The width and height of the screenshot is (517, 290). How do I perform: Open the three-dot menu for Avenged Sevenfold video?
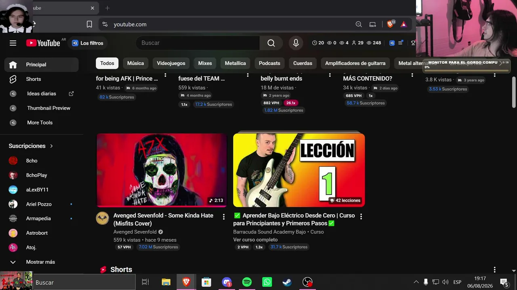(x=224, y=217)
